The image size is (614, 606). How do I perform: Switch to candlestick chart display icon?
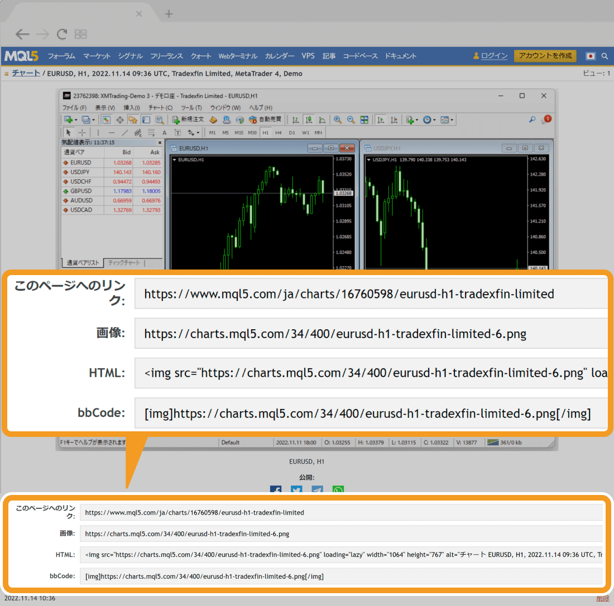point(309,120)
